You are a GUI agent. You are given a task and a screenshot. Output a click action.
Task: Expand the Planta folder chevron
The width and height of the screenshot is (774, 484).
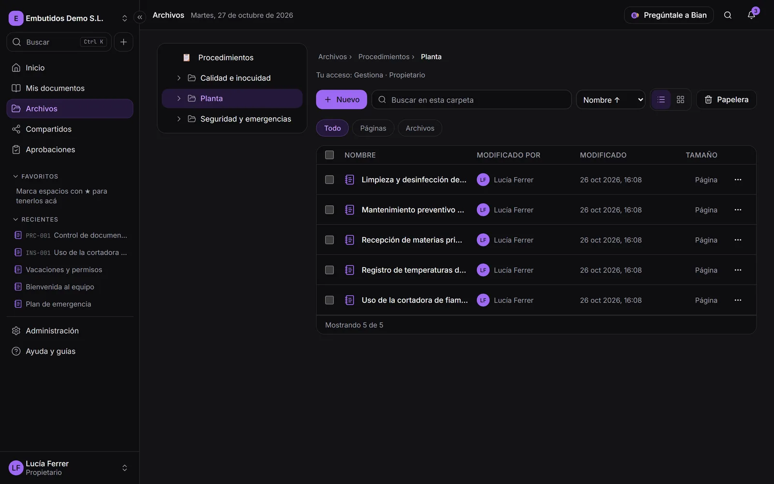[179, 98]
